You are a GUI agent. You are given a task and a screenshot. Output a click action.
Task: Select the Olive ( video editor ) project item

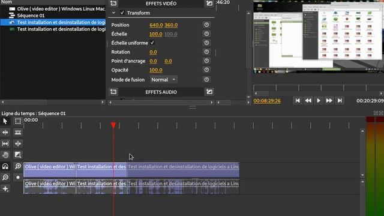[x=53, y=9]
